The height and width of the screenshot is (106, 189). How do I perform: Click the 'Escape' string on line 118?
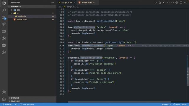point(101,70)
